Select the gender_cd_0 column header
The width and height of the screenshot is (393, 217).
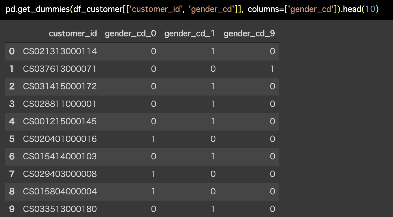pos(131,34)
